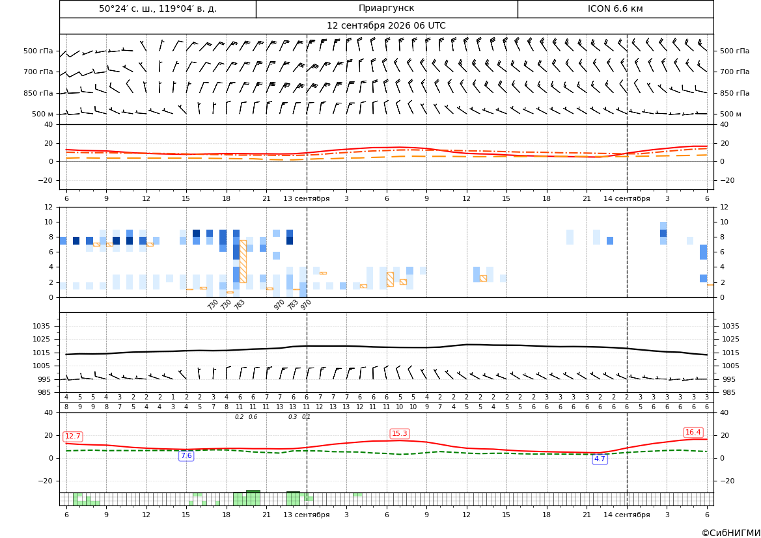Click the Приаргунск station title
This screenshot has width=761, height=538.
[386, 8]
